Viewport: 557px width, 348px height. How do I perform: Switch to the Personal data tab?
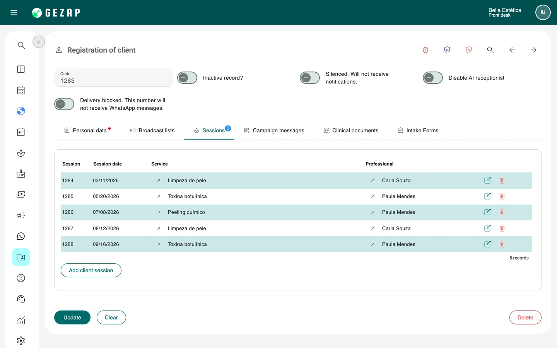(x=87, y=130)
